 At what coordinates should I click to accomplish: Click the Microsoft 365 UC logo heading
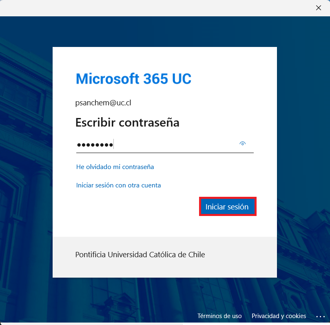[133, 79]
